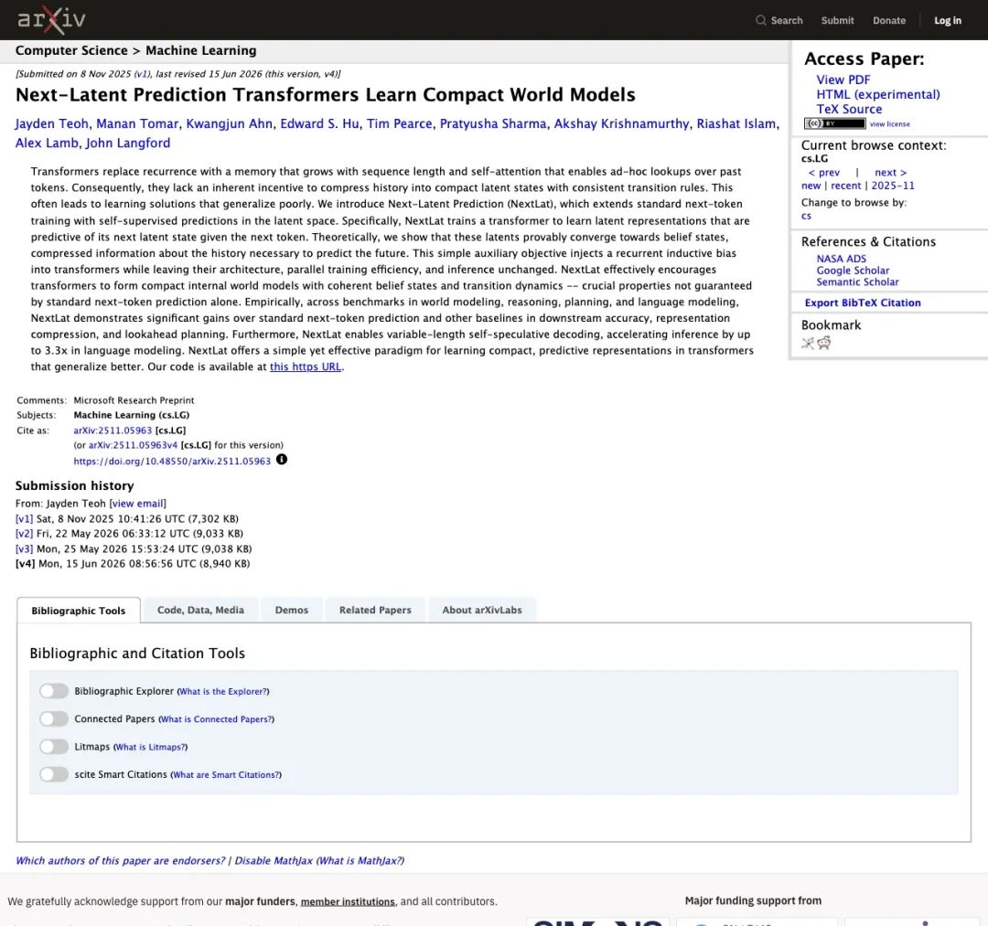Bookmark with the BibSonomy icon
988x926 pixels.
pos(807,343)
